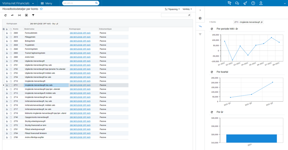The image size is (288, 150).
Task: Export grid to Excel icon
Action: click(26, 15)
